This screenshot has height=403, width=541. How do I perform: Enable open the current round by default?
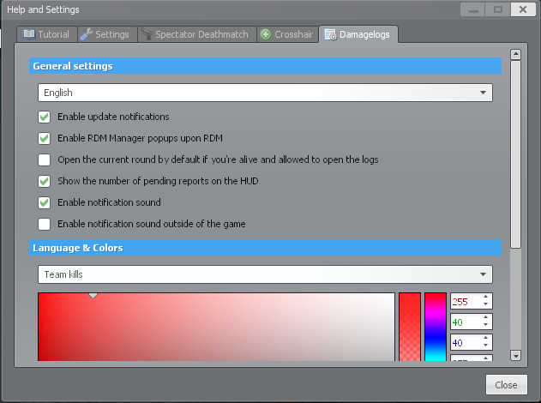point(45,159)
